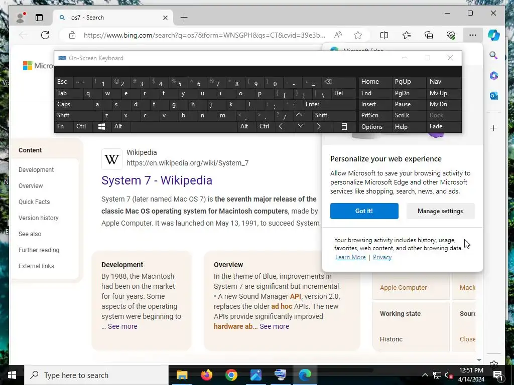
Task: Open the Edge profile icon
Action: (x=21, y=18)
